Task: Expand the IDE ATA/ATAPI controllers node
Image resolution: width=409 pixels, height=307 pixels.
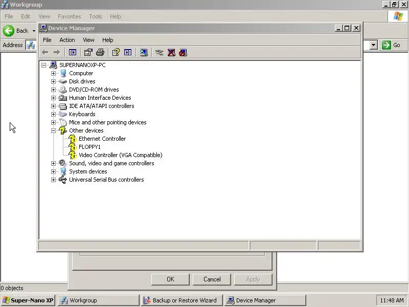Action: [54, 106]
